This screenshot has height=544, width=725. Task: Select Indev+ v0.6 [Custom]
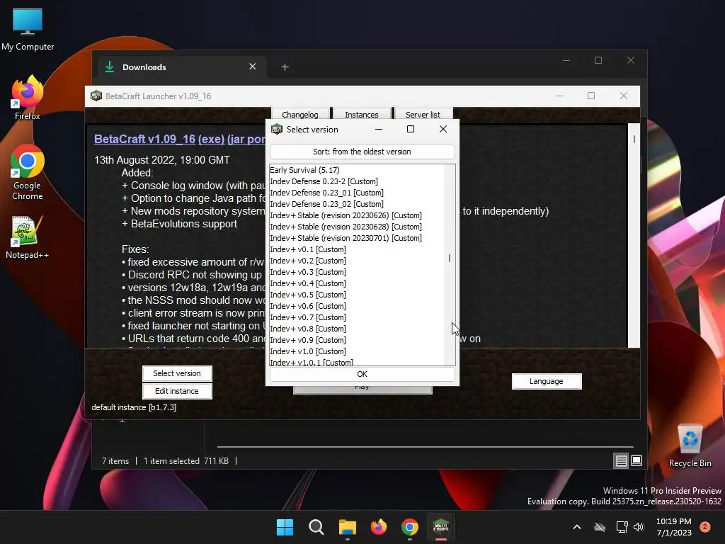coord(357,306)
